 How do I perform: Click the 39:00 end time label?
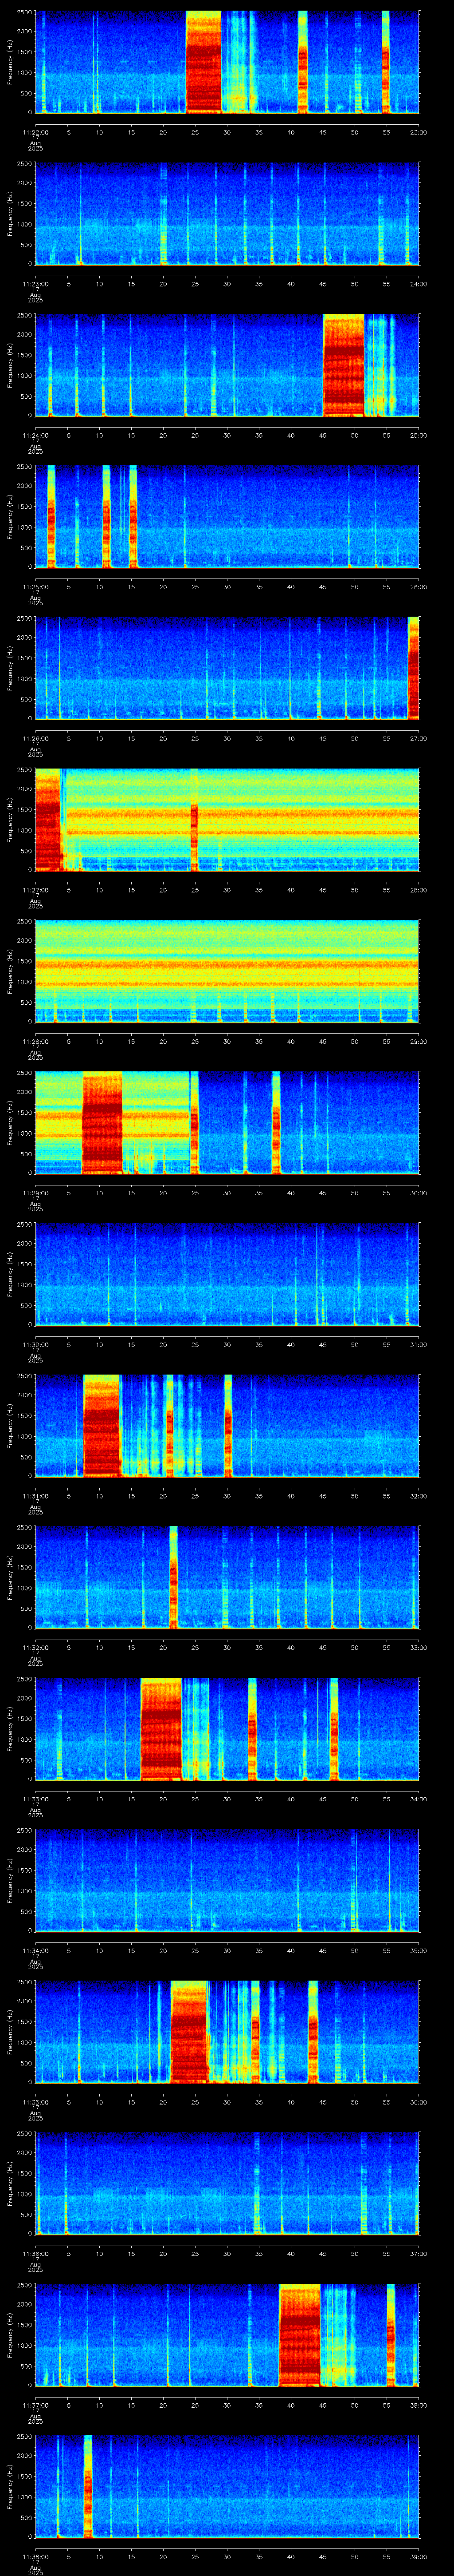tap(418, 2556)
